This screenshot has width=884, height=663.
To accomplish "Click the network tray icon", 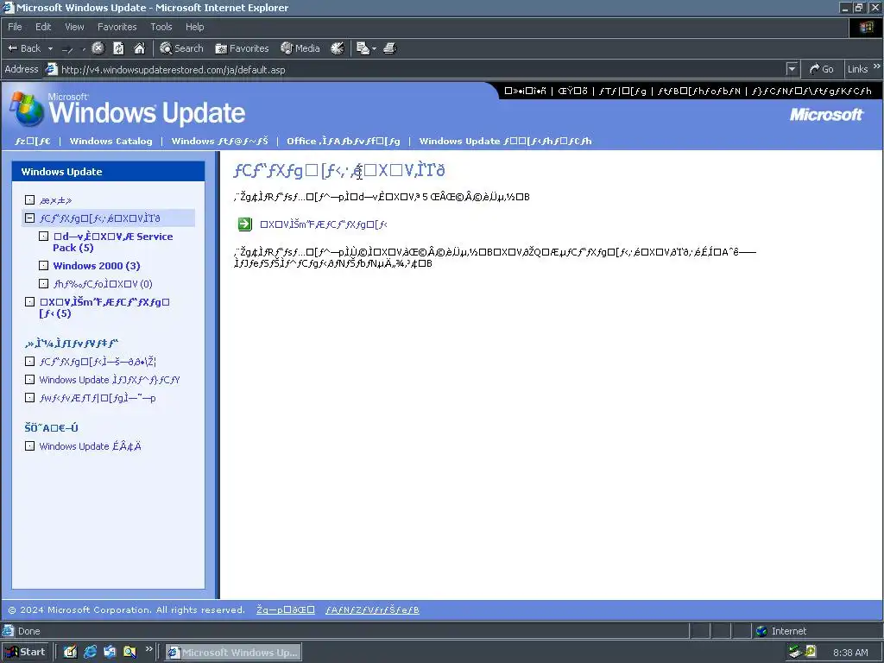I will (795, 652).
